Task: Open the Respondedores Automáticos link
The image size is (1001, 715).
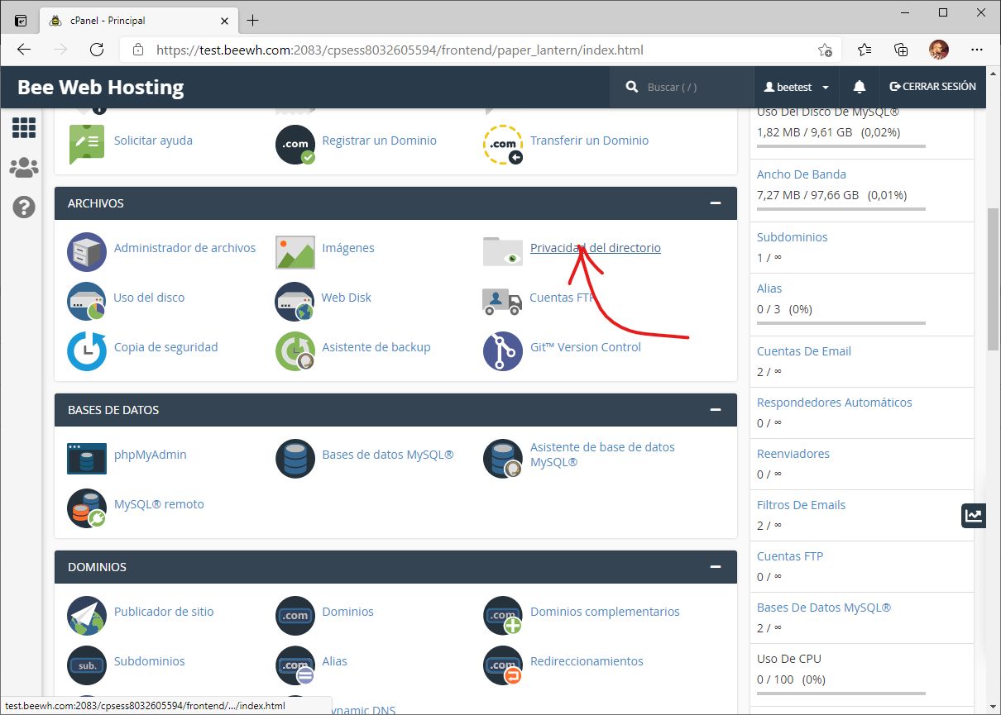Action: coord(835,403)
